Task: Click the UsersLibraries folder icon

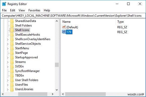Action: pos(12,89)
